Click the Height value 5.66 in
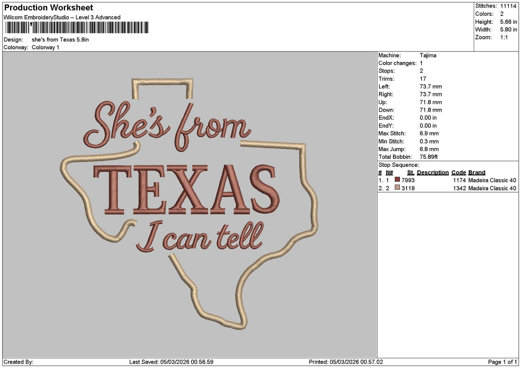 508,22
